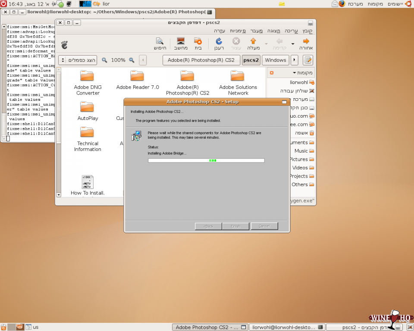Expand the מקומות sidebar chooser dropdown

(302, 72)
